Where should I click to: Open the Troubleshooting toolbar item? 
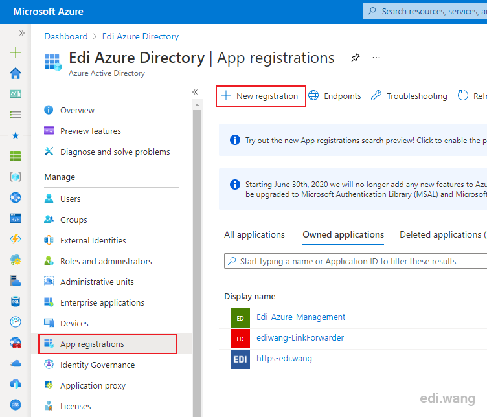click(409, 96)
